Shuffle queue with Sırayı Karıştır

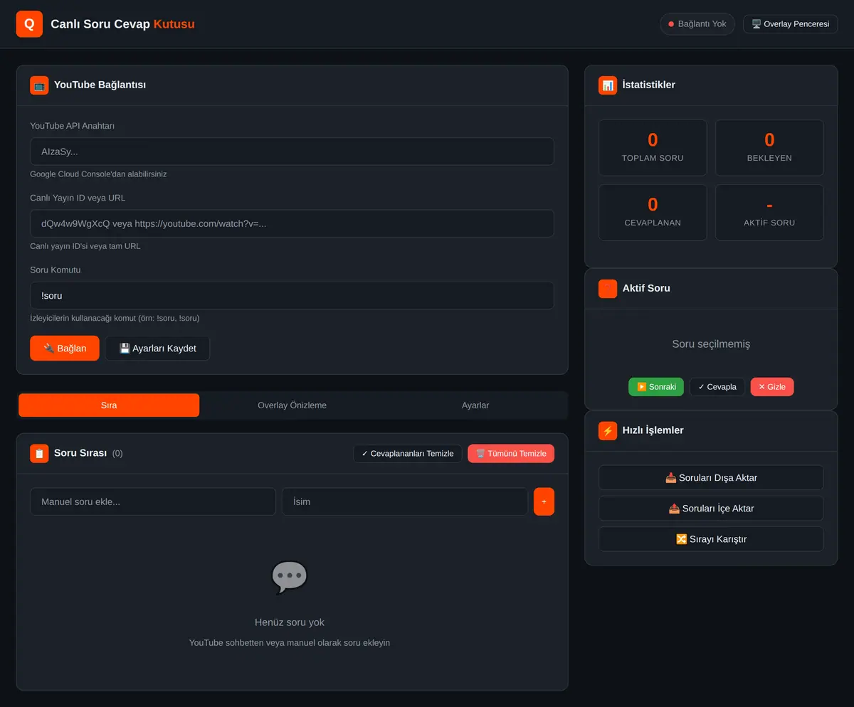pos(711,539)
